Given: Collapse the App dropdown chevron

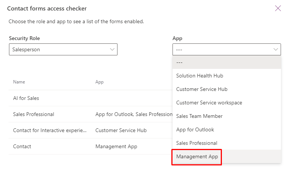Looking at the screenshot, I should (275, 49).
